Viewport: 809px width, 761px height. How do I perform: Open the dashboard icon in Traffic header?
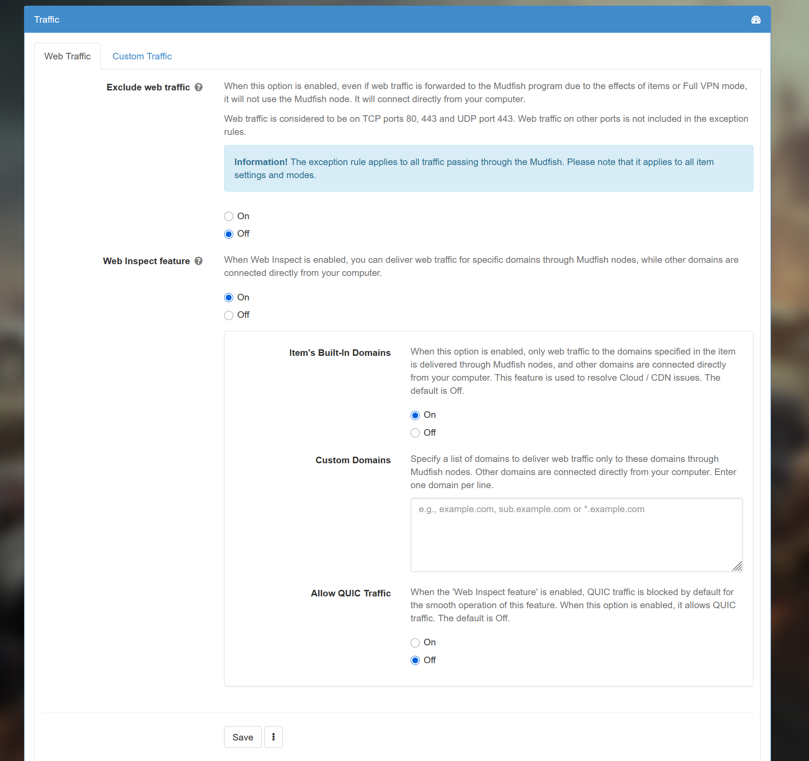pyautogui.click(x=756, y=20)
